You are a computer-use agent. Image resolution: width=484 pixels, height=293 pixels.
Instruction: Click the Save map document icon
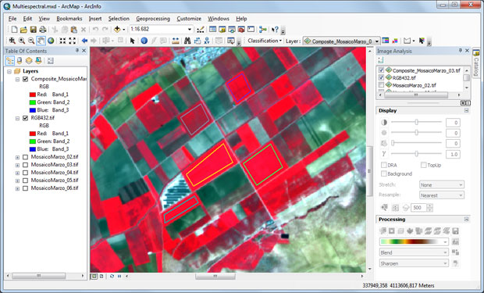33,30
